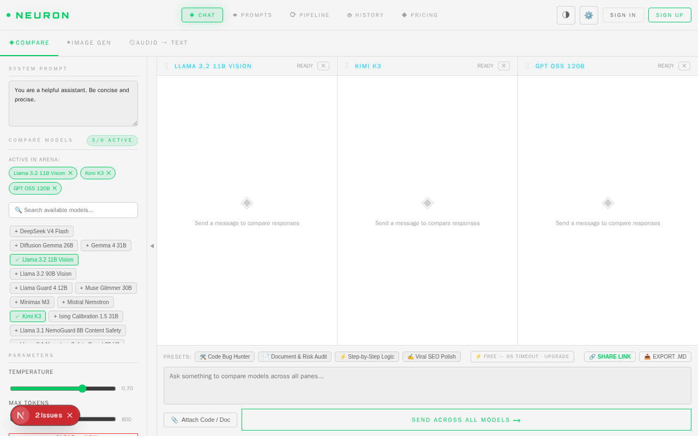
Task: Click the drag handle of the Kimi K3 pane
Action: [347, 66]
